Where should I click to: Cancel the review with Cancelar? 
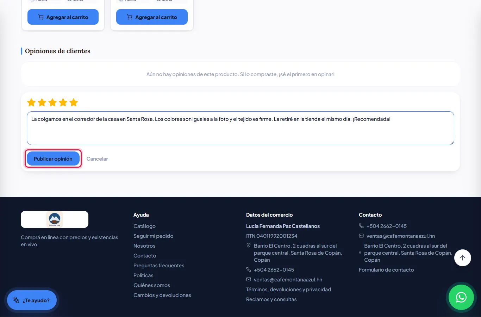coord(97,159)
